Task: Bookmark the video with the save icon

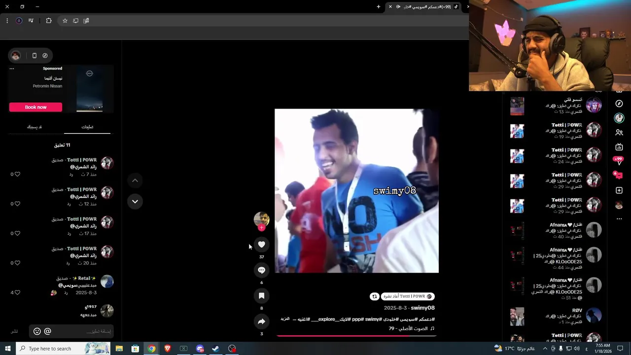Action: coord(261,296)
